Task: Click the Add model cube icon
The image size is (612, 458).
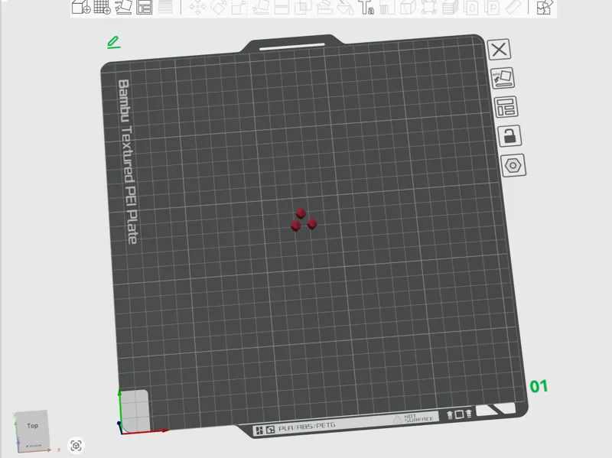Action: click(x=81, y=7)
